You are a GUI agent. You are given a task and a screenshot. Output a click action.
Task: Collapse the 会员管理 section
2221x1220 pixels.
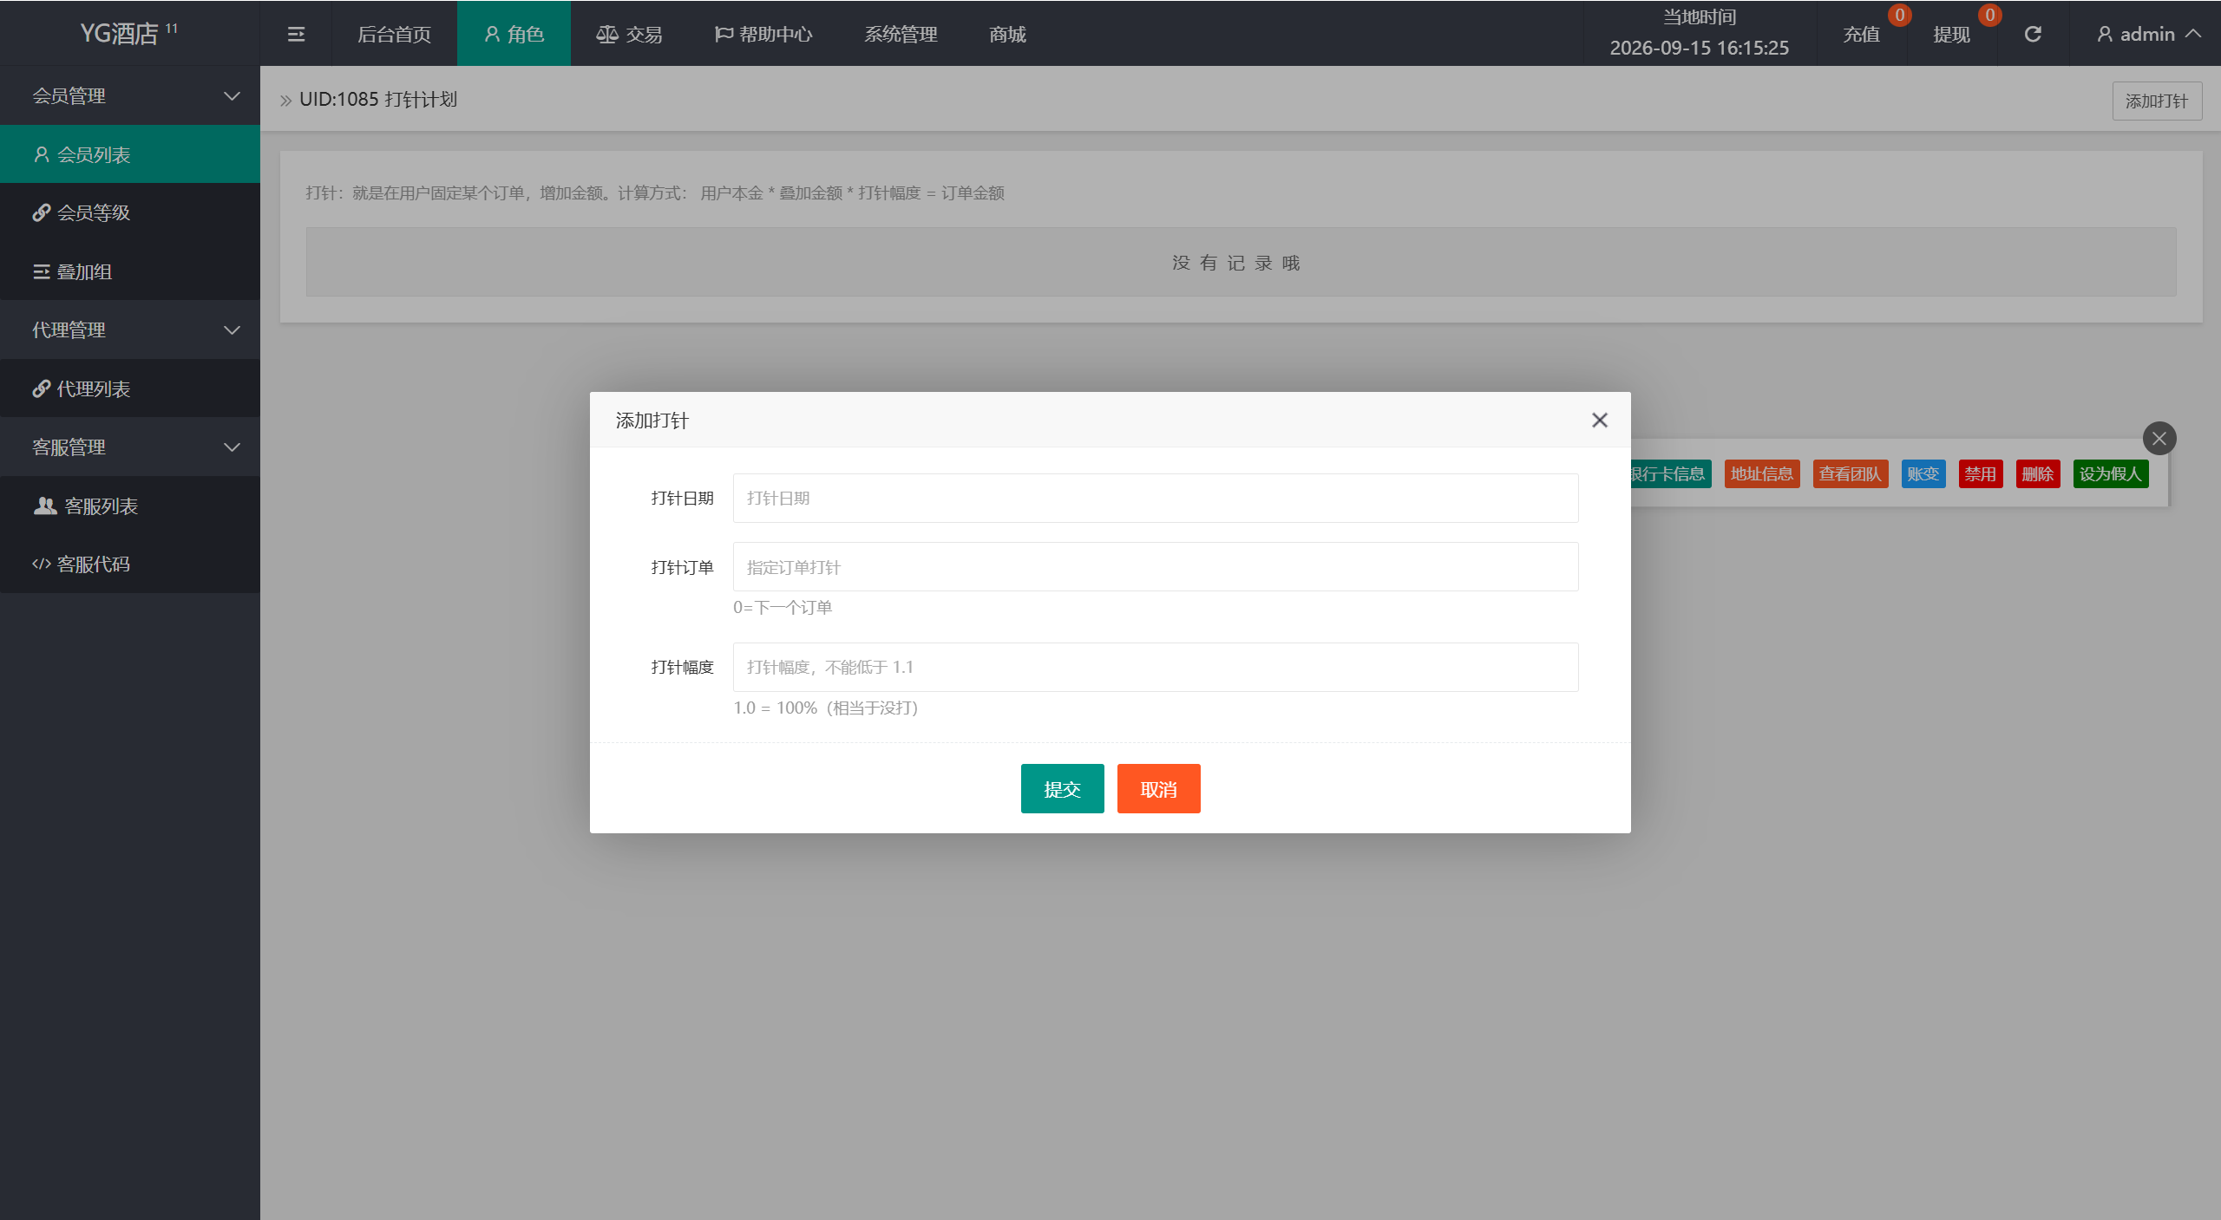coord(130,95)
